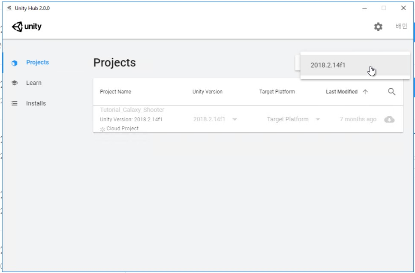Open project search magnifier icon
This screenshot has height=273, width=415.
(x=392, y=92)
